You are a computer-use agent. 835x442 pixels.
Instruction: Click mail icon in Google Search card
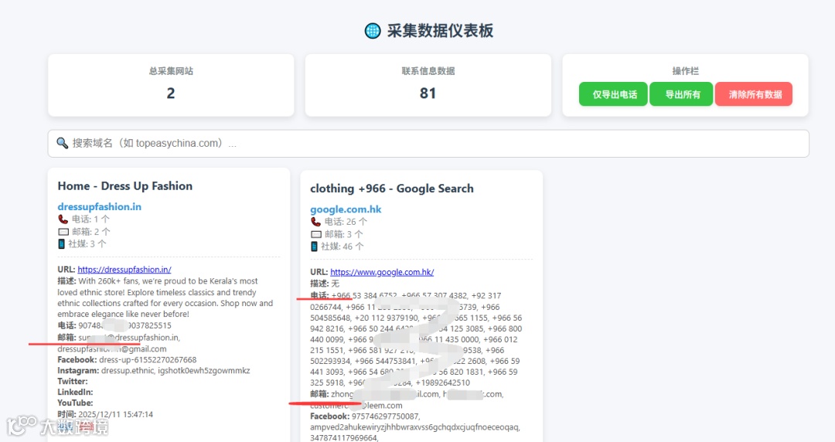point(316,234)
